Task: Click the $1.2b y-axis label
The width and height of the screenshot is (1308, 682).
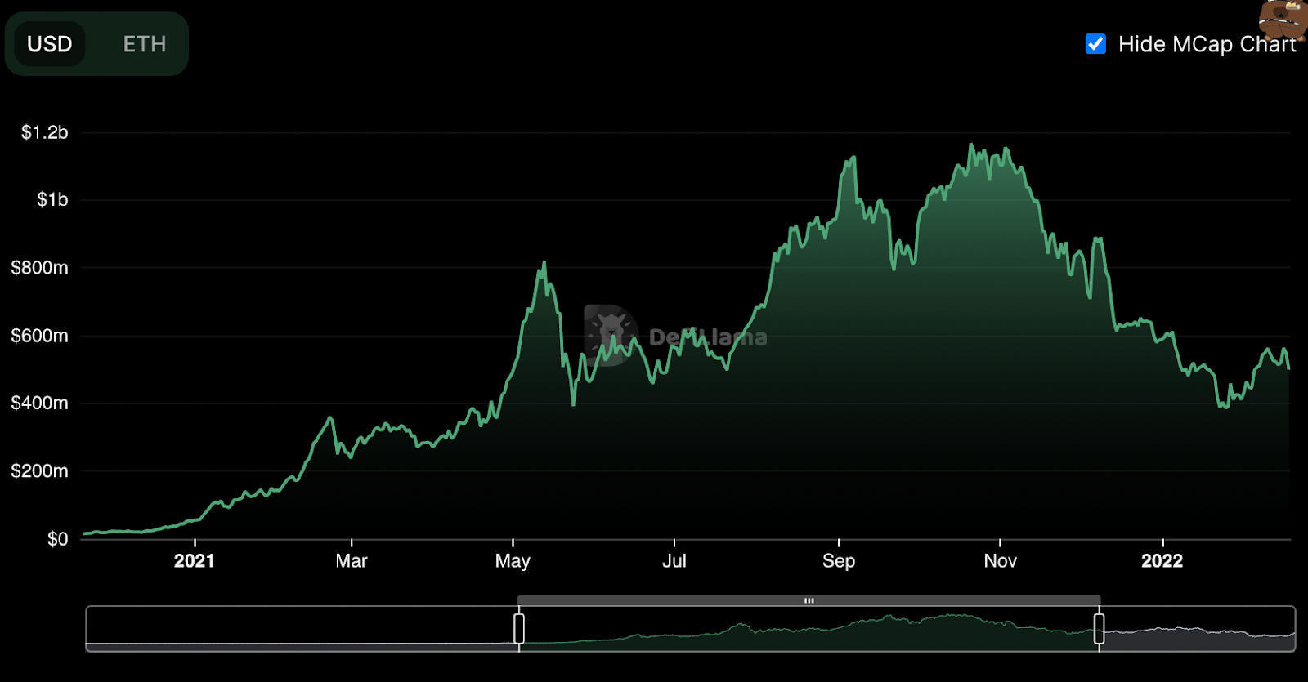Action: pos(45,132)
